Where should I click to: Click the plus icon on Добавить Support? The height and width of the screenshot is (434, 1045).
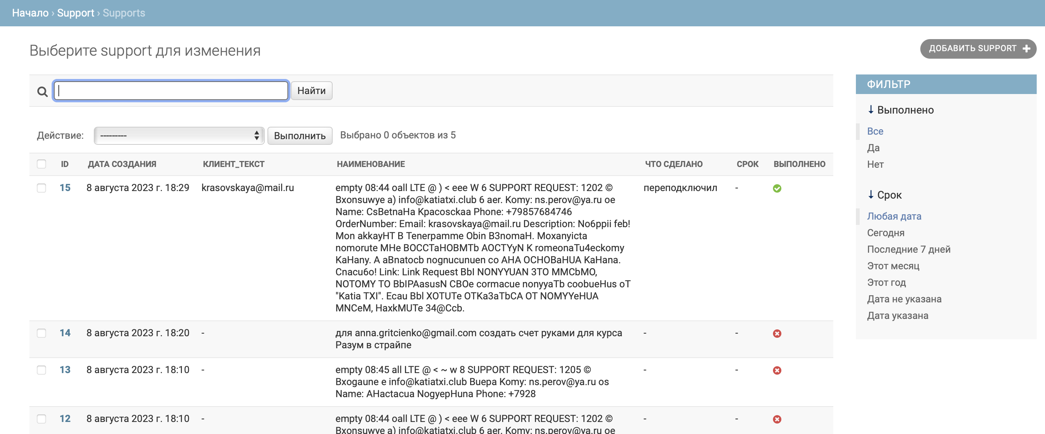click(1026, 49)
